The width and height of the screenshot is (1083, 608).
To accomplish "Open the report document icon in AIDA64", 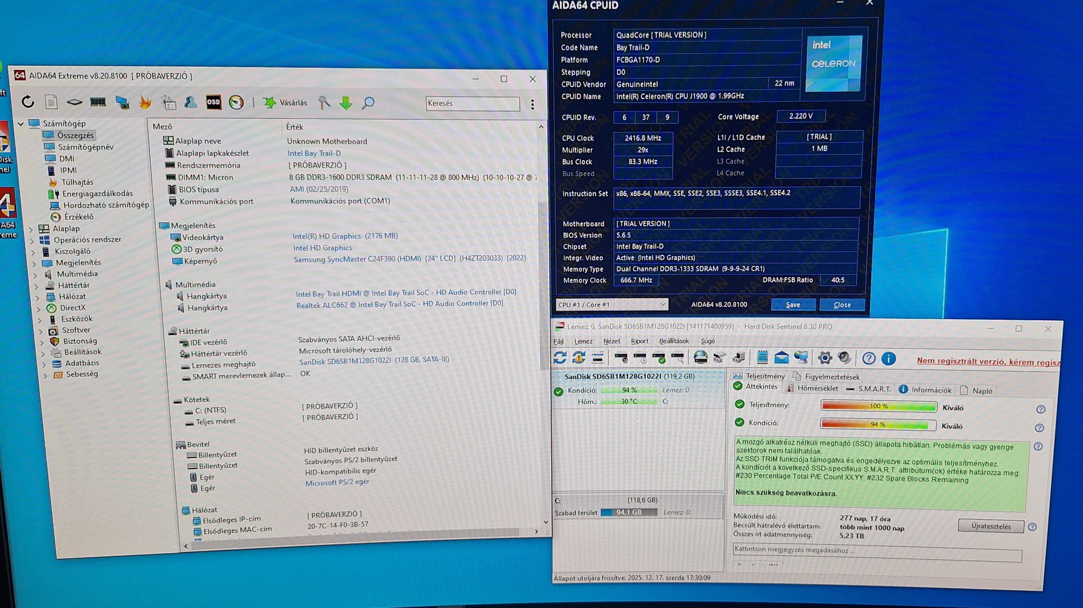I will point(51,102).
